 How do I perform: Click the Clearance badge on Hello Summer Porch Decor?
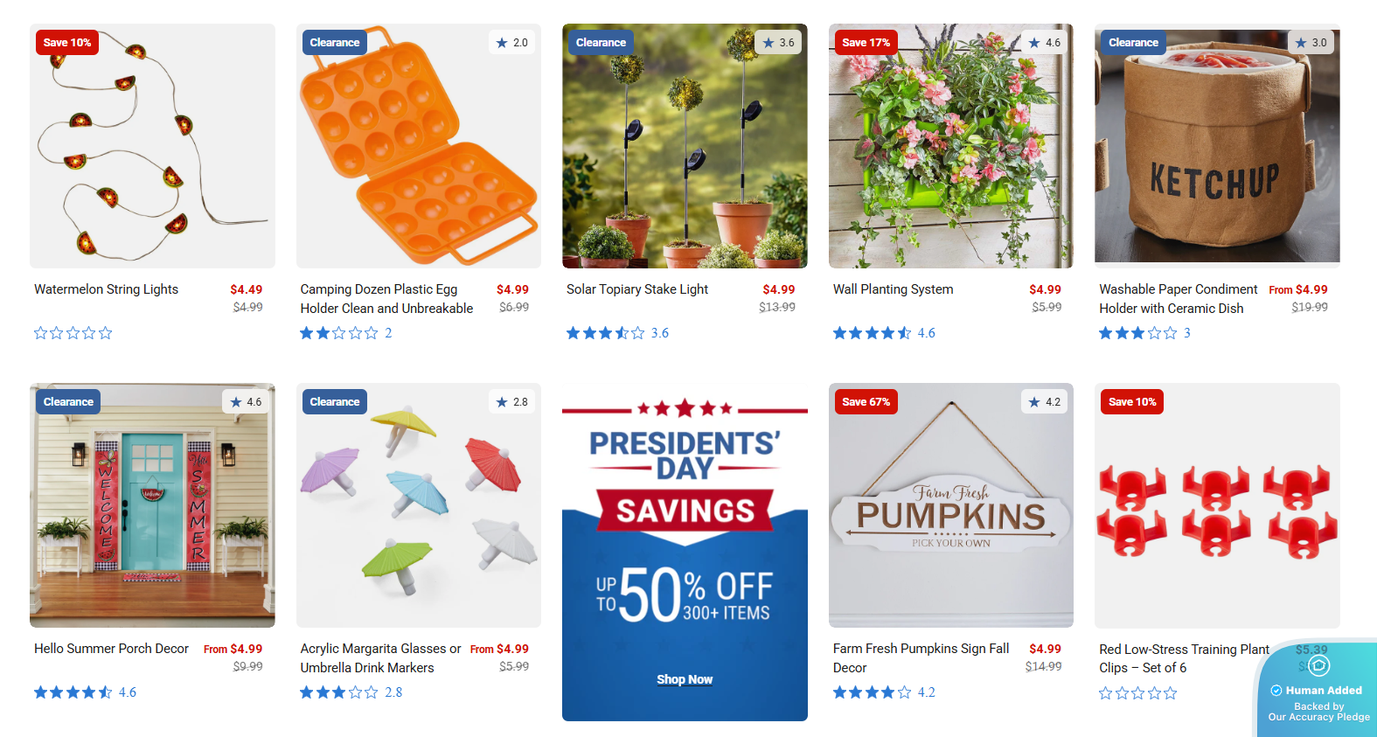coord(68,402)
